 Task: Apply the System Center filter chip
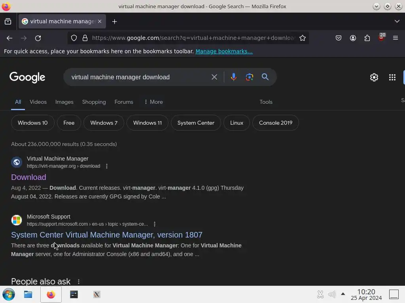click(x=196, y=123)
